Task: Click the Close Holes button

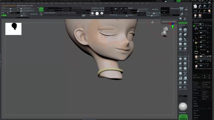Action: 67,8
